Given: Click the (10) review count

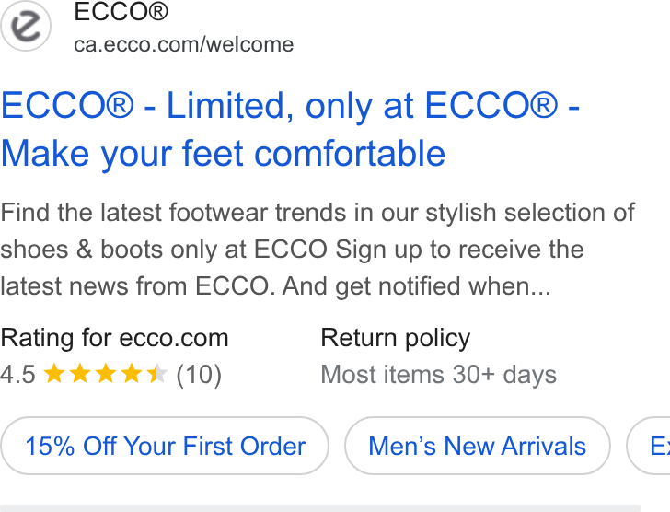Looking at the screenshot, I should click(x=199, y=375).
